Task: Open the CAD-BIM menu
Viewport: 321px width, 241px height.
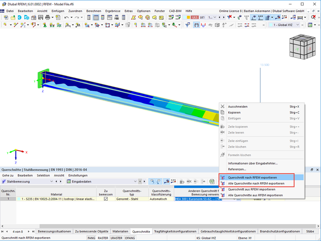Action: (175, 11)
